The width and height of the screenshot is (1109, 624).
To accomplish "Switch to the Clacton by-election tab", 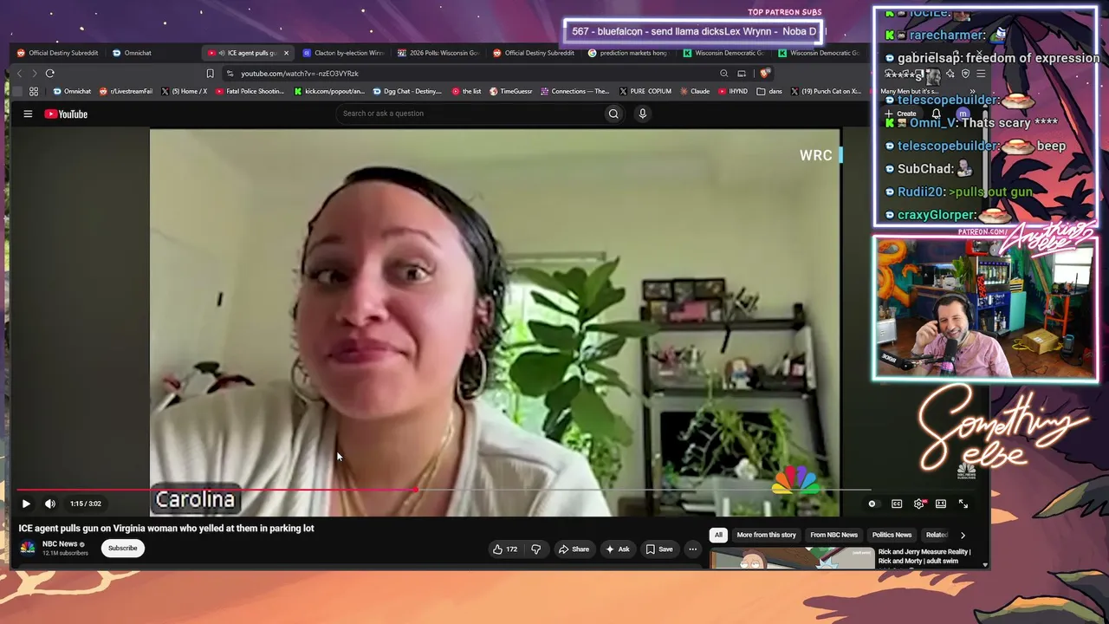I will click(343, 53).
